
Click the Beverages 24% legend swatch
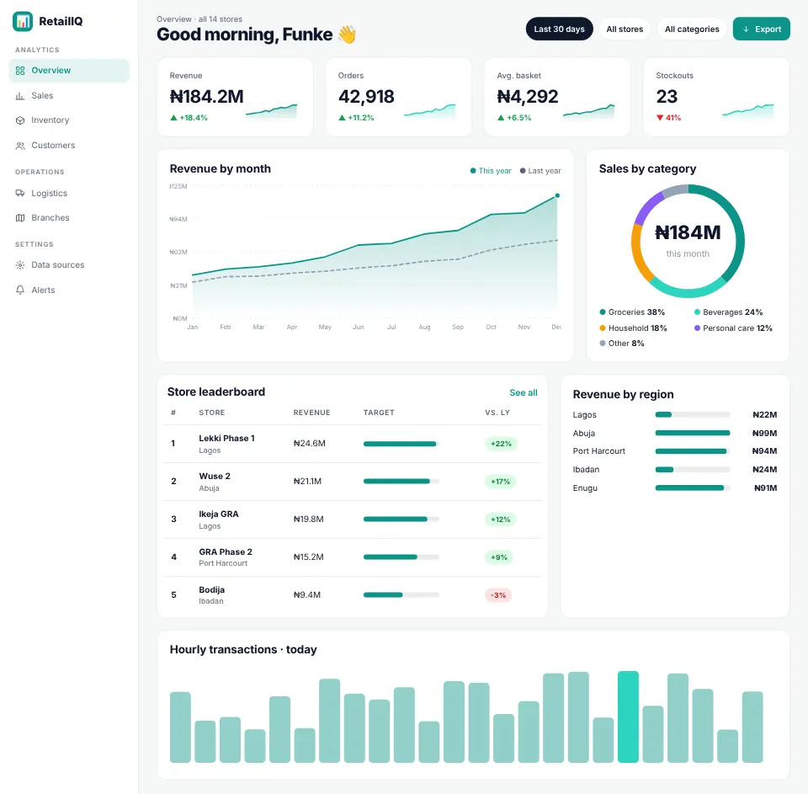(x=697, y=312)
